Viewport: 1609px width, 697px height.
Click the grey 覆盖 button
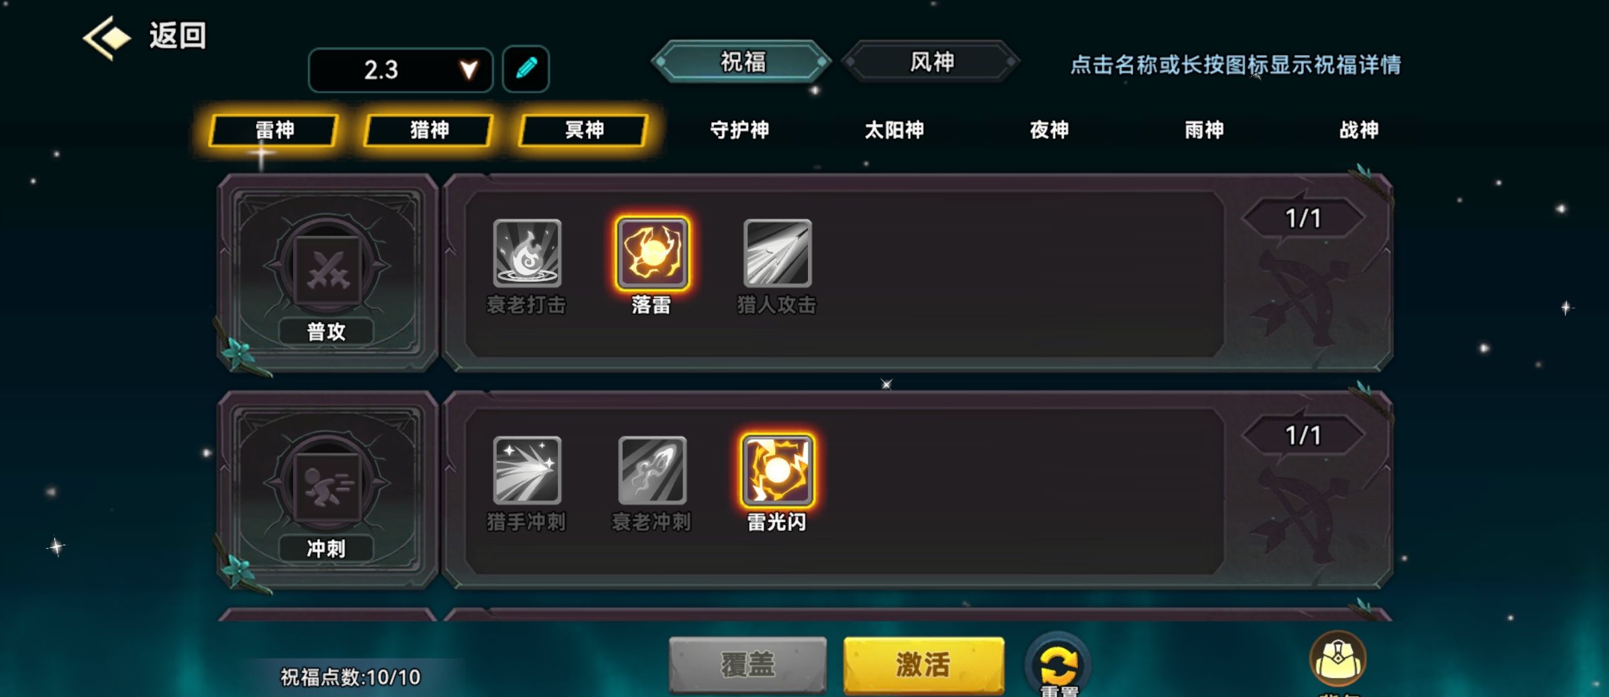pos(748,665)
